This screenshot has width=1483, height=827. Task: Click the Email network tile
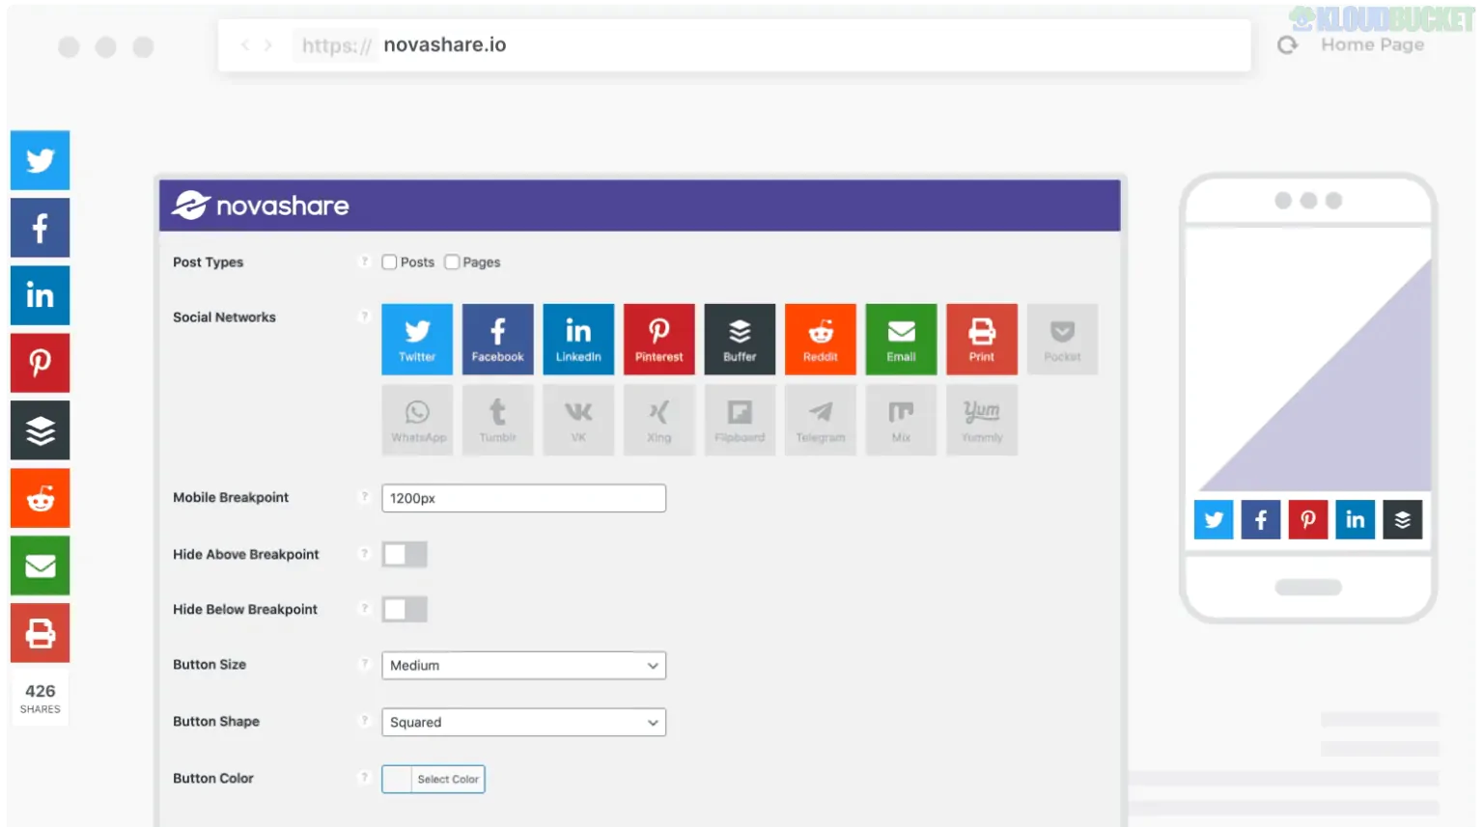click(901, 339)
